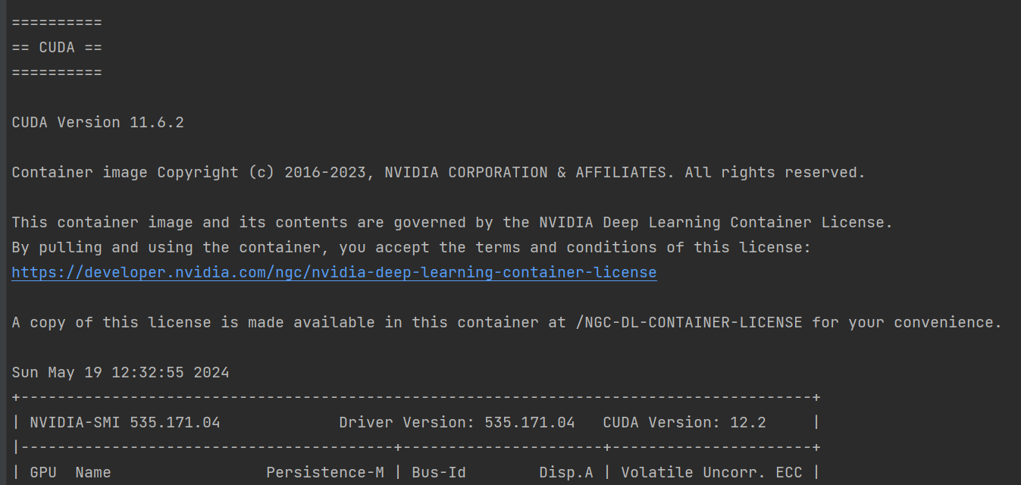Click the 'Volatile Uncorr. ECC' column header
This screenshot has width=1021, height=485.
pos(712,472)
